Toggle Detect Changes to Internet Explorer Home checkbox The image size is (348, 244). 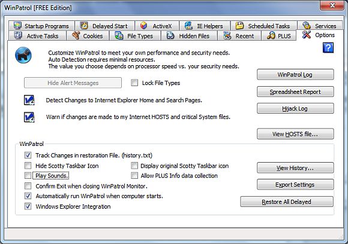tap(29, 100)
